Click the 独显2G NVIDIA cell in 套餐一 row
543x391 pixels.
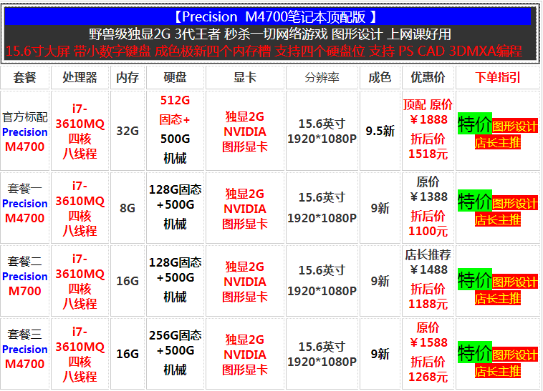[245, 209]
